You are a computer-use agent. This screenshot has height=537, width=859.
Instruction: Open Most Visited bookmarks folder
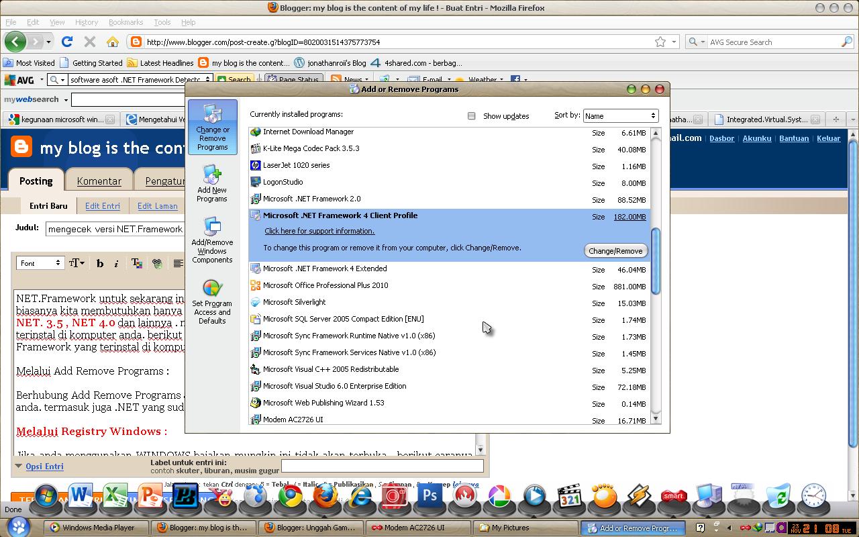(30, 62)
